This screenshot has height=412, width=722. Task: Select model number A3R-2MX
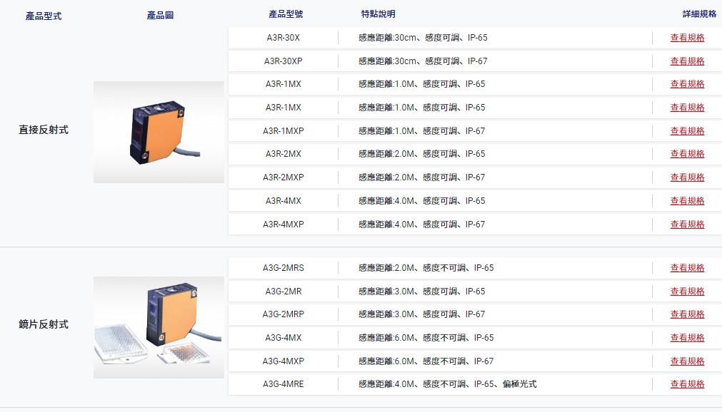pyautogui.click(x=284, y=154)
